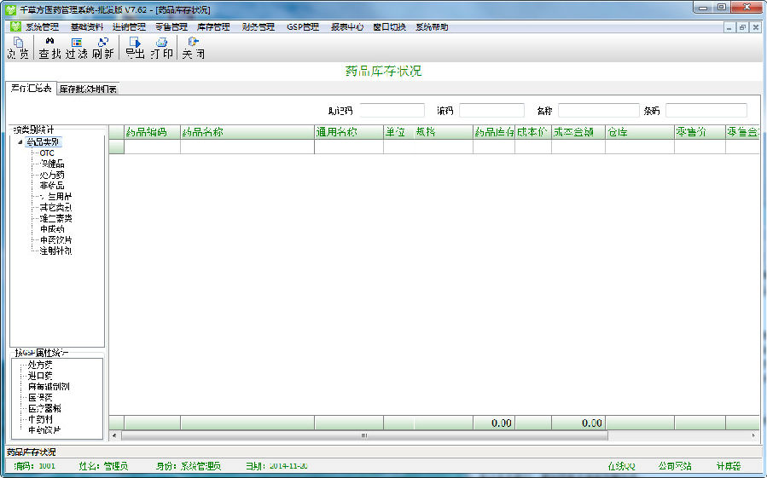Screen dimensions: 767x478
Task: Focus the 名称 search field
Action: (x=599, y=111)
